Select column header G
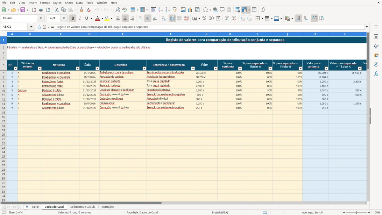 pos(206,34)
